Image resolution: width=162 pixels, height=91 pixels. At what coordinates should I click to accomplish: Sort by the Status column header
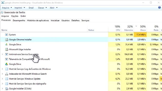coord(91,30)
